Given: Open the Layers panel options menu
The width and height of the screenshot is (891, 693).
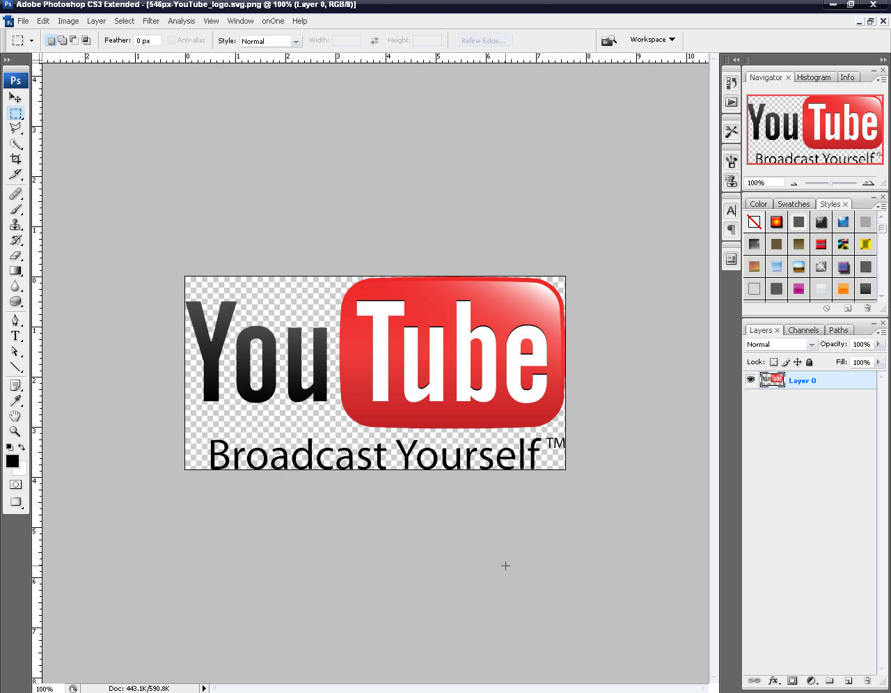Looking at the screenshot, I should click(881, 332).
